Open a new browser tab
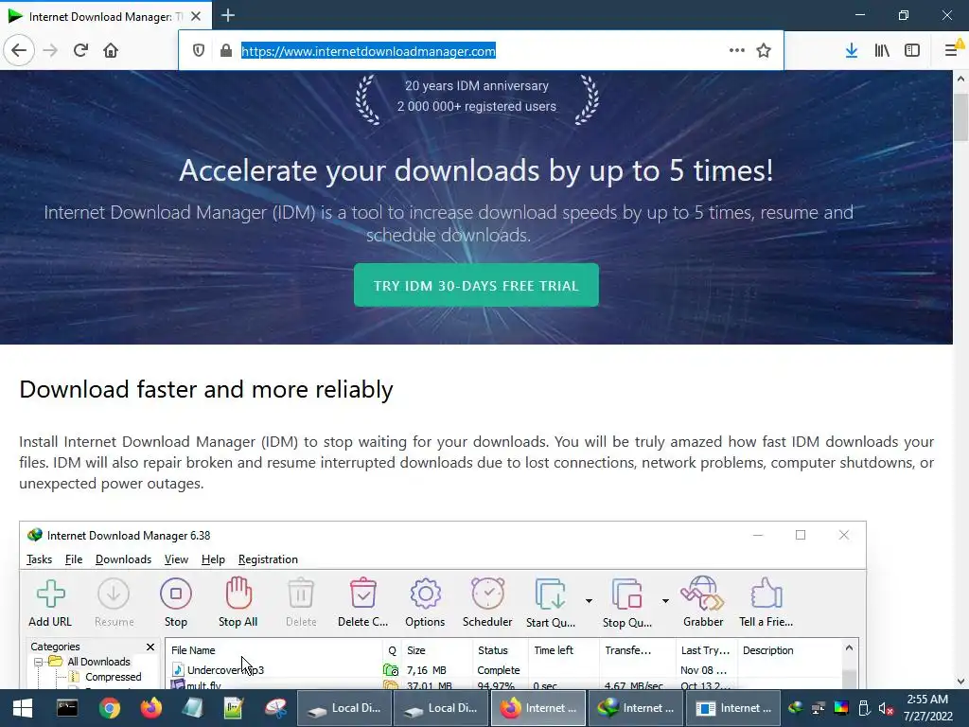This screenshot has height=727, width=969. coord(228,15)
